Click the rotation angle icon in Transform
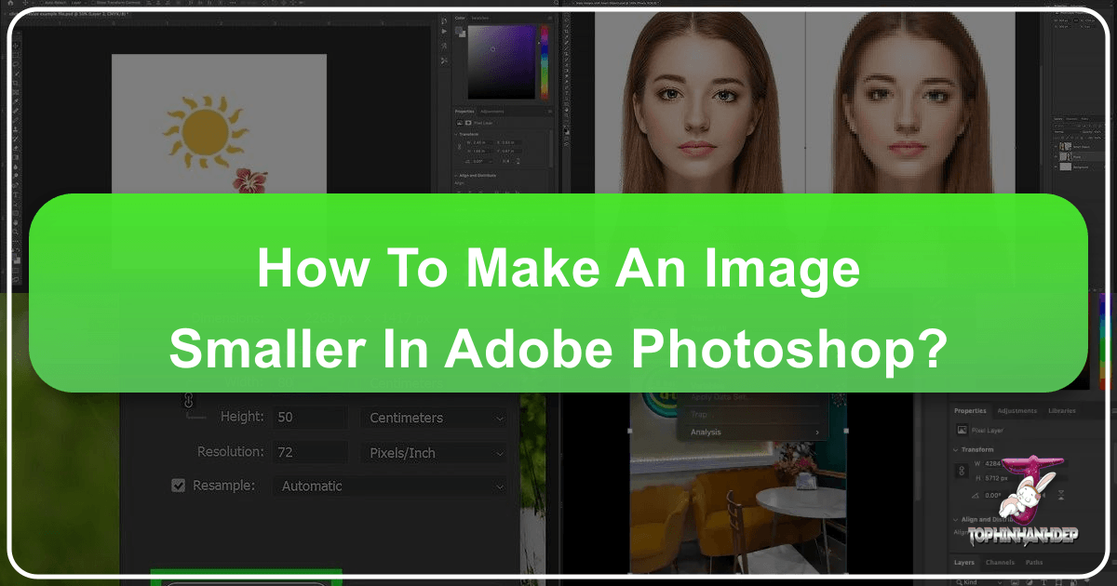The width and height of the screenshot is (1117, 586). [974, 496]
